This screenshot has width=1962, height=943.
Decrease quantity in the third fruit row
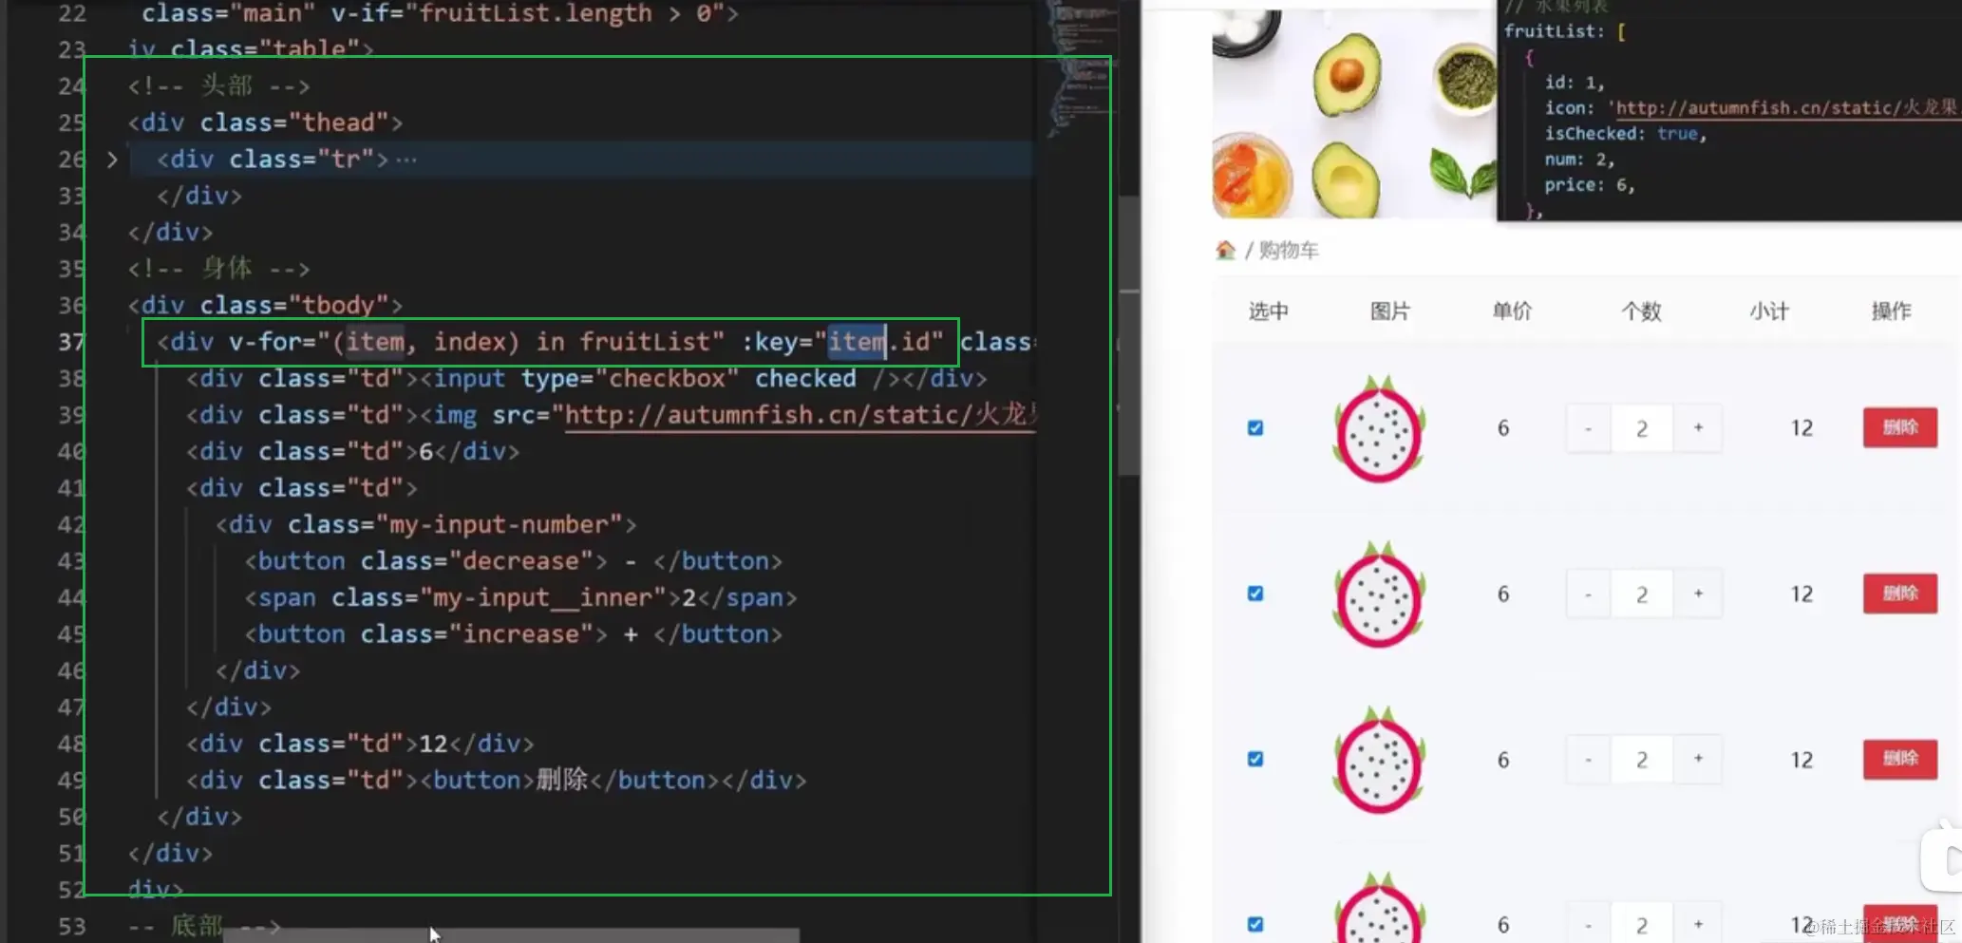pyautogui.click(x=1588, y=759)
